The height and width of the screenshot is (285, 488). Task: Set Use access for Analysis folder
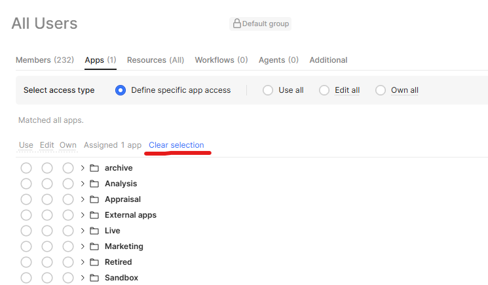click(x=26, y=184)
